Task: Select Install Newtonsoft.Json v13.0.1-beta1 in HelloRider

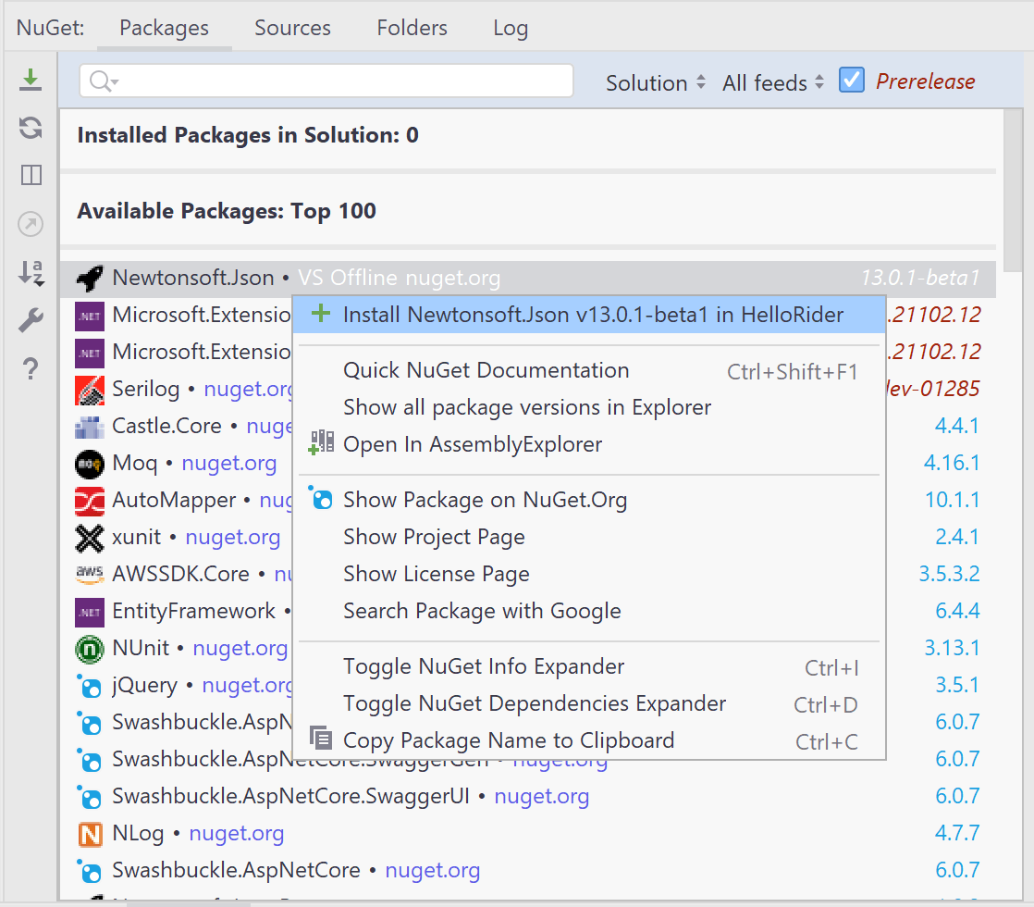Action: click(592, 315)
